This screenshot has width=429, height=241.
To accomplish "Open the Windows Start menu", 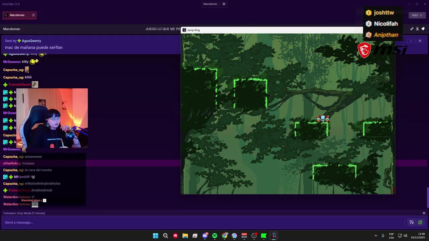I will point(156,236).
